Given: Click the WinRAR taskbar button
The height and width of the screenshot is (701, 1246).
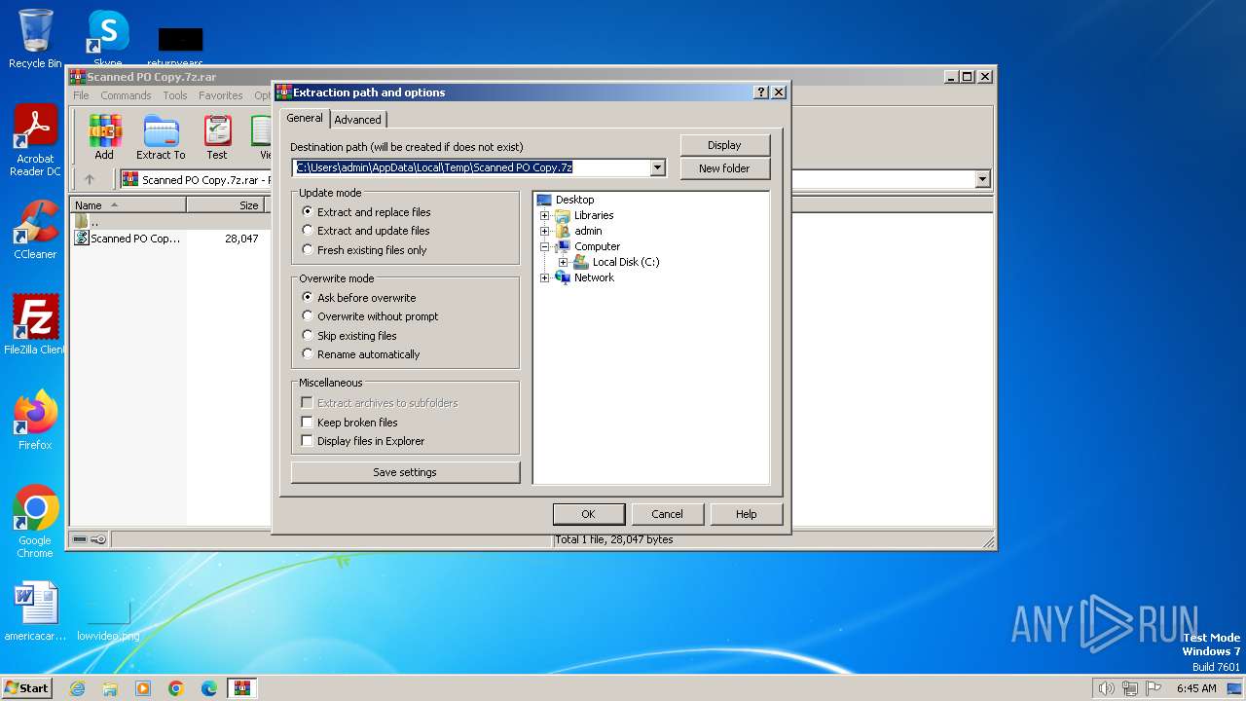Looking at the screenshot, I should tap(242, 688).
